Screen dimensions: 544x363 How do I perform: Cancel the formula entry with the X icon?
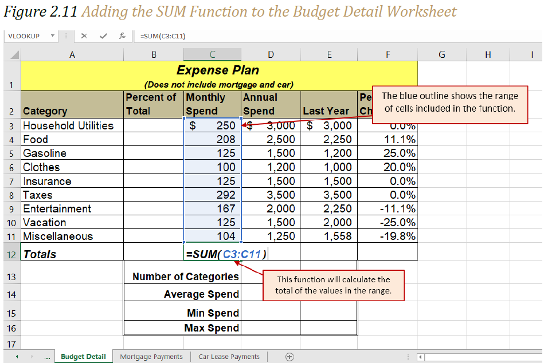click(84, 35)
